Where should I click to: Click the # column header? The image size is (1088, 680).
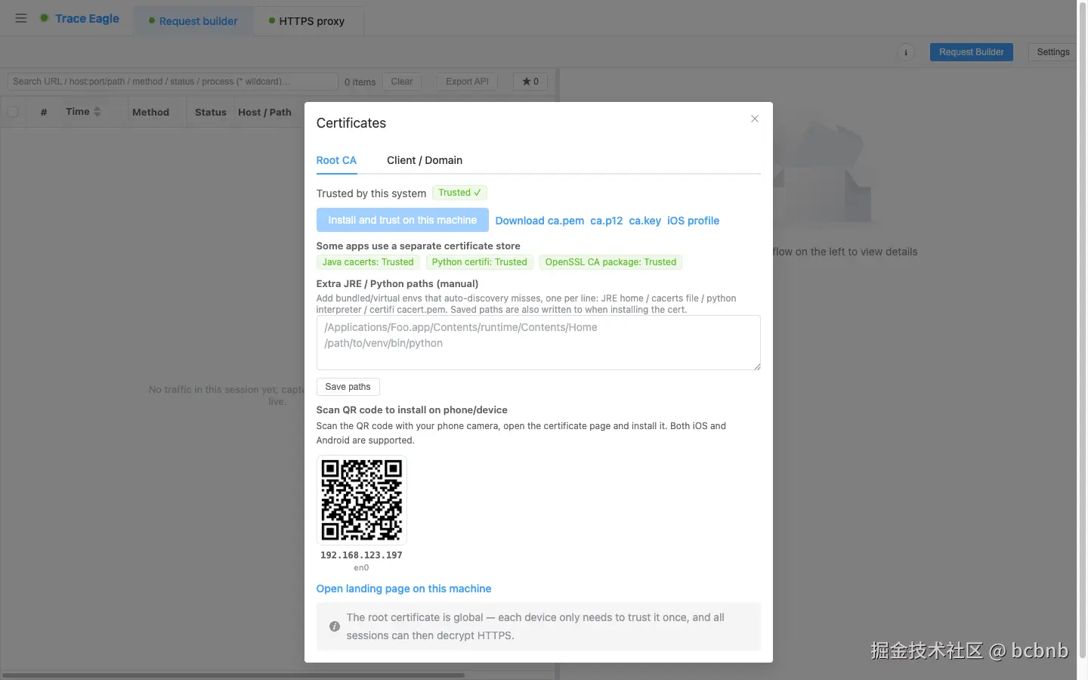(x=44, y=112)
